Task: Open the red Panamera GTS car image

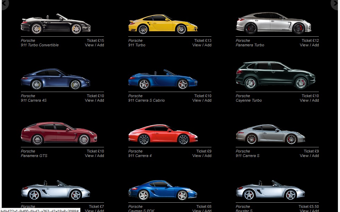Action: pyautogui.click(x=59, y=133)
